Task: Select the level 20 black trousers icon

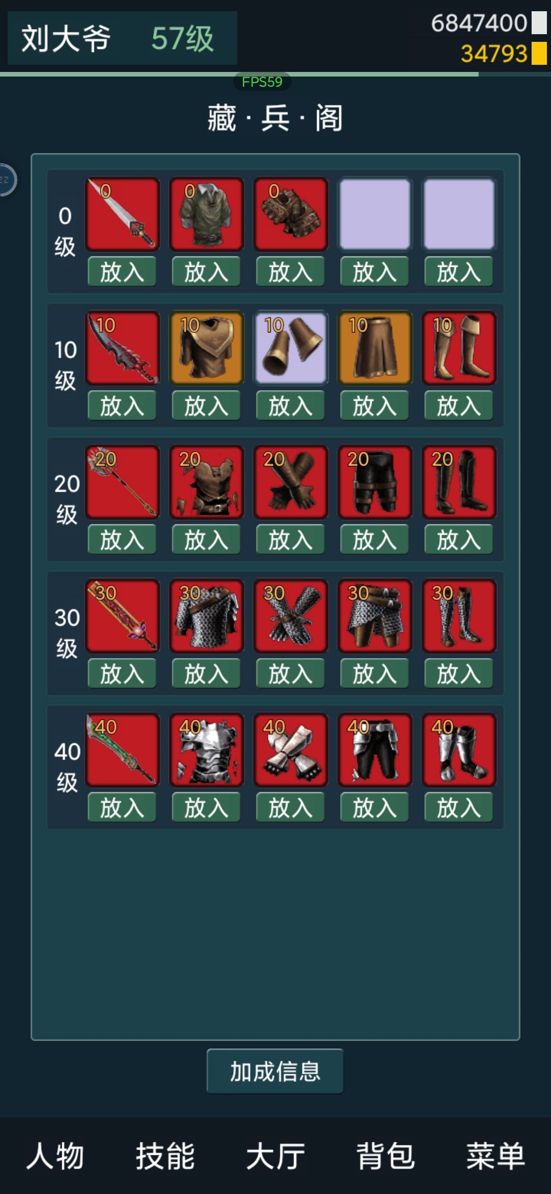Action: [375, 482]
